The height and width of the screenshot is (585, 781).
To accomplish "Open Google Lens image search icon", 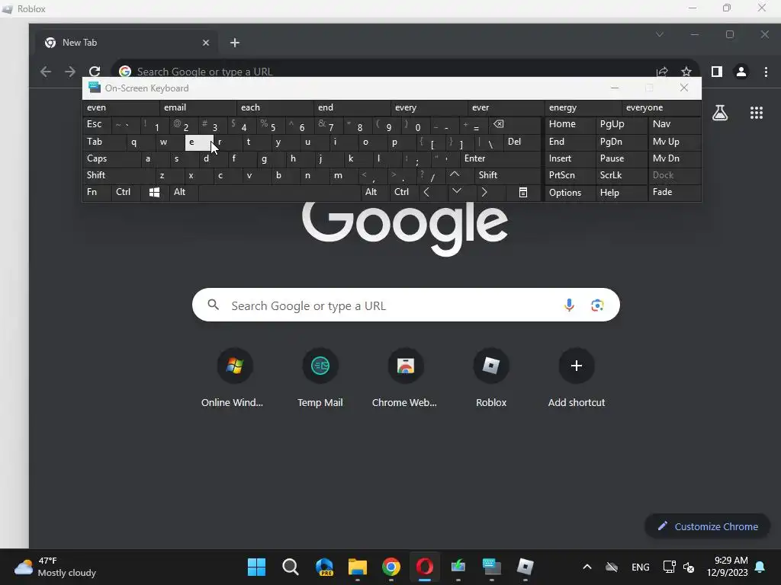I will 597,305.
